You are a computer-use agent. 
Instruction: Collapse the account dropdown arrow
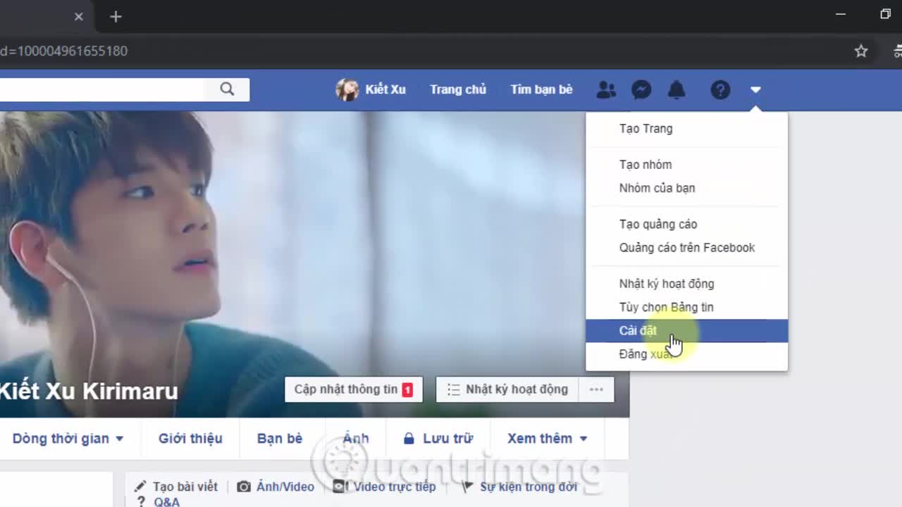(x=755, y=89)
